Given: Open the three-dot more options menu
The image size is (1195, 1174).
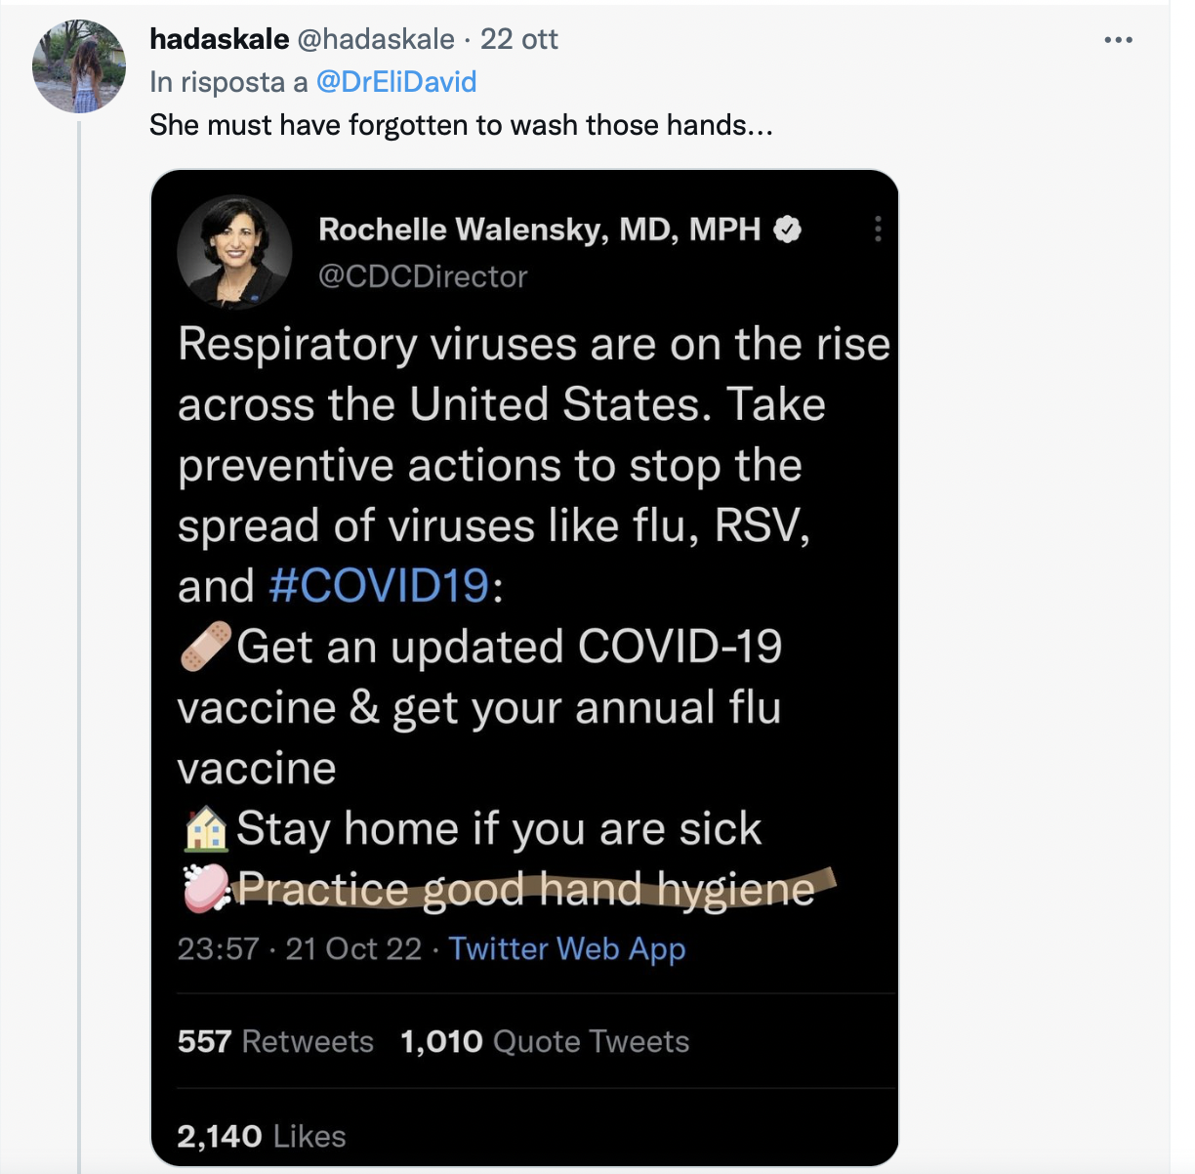Looking at the screenshot, I should (x=1119, y=40).
